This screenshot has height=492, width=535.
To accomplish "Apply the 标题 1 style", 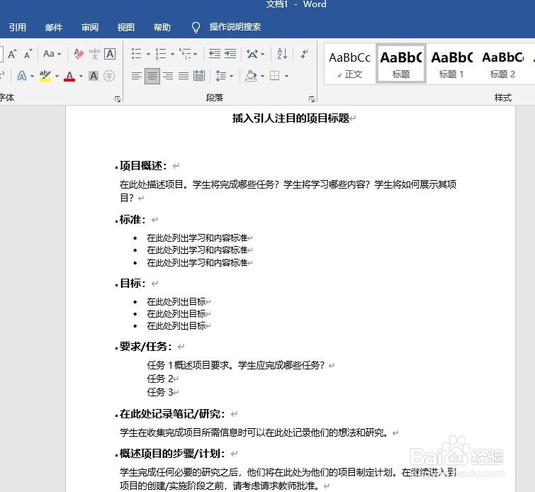I will click(x=451, y=64).
